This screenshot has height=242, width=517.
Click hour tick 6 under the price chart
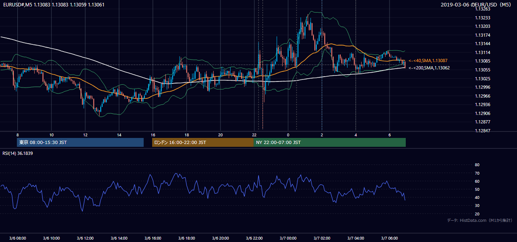(389, 135)
